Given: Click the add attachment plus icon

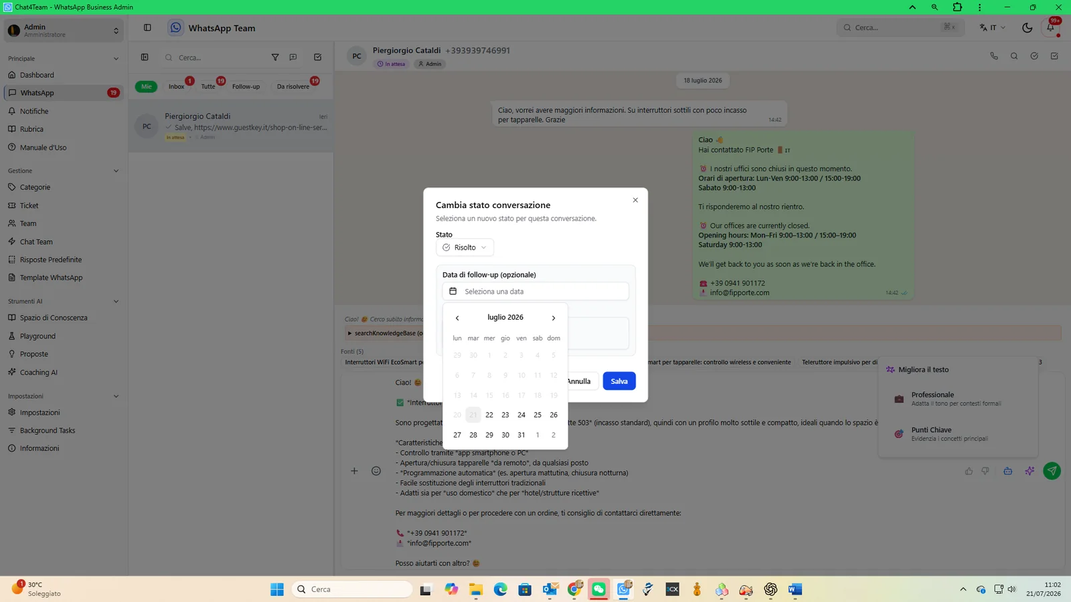Looking at the screenshot, I should tap(354, 471).
